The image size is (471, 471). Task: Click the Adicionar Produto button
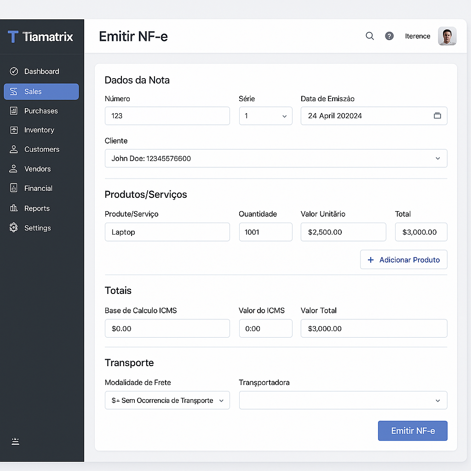[403, 260]
